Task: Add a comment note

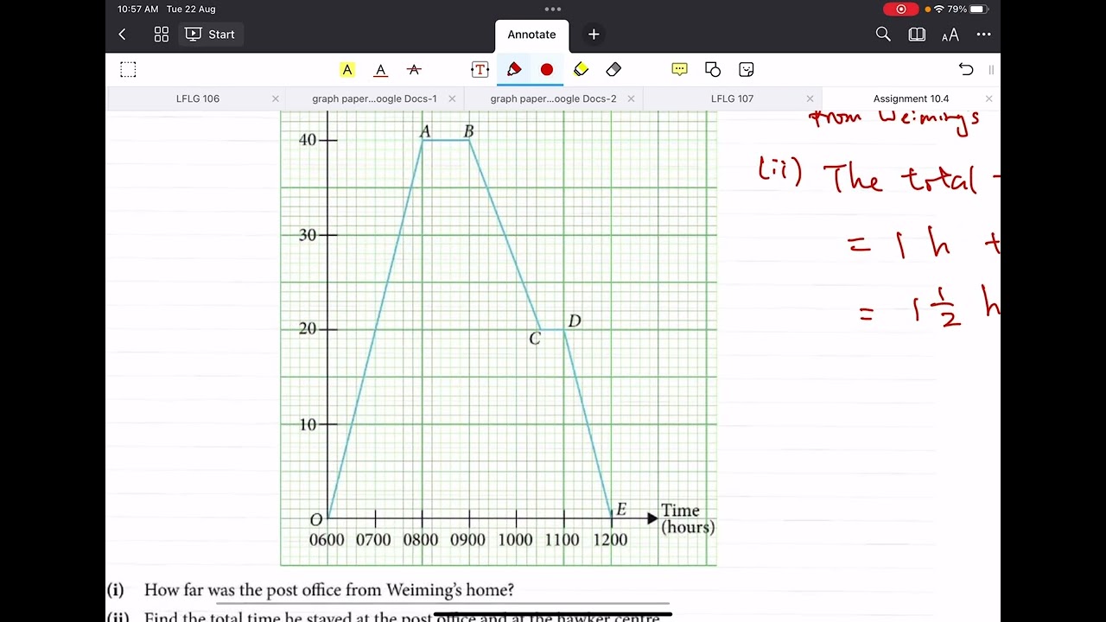Action: click(x=679, y=70)
